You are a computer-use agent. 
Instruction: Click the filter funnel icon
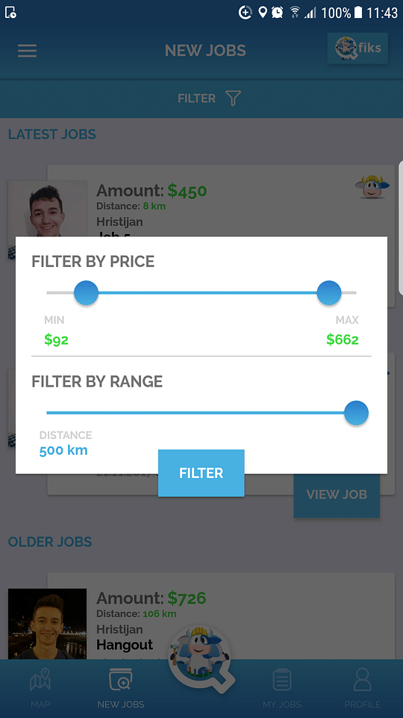(x=233, y=98)
